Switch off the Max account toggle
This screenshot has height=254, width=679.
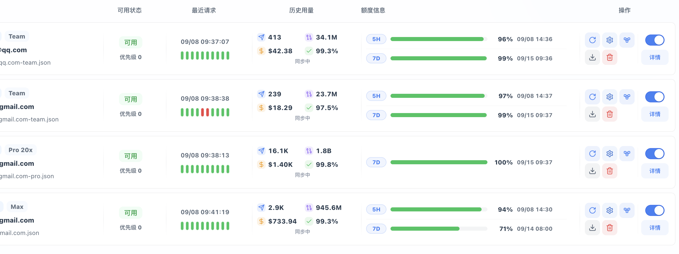654,211
